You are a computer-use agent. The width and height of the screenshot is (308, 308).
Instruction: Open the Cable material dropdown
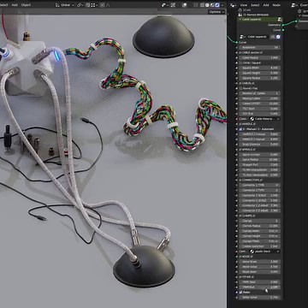coord(264,119)
